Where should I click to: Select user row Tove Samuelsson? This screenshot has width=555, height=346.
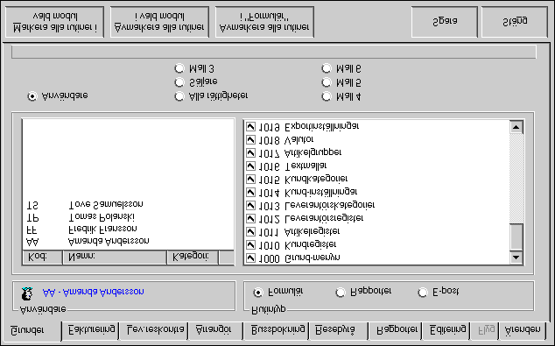pyautogui.click(x=128, y=205)
